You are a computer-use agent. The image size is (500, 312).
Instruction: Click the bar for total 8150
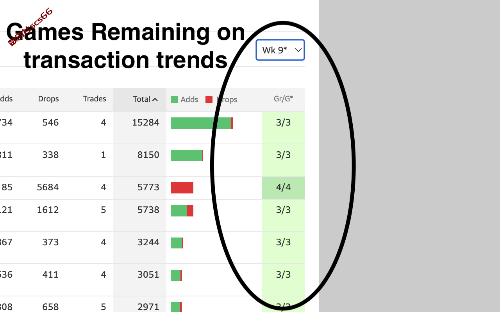(187, 155)
